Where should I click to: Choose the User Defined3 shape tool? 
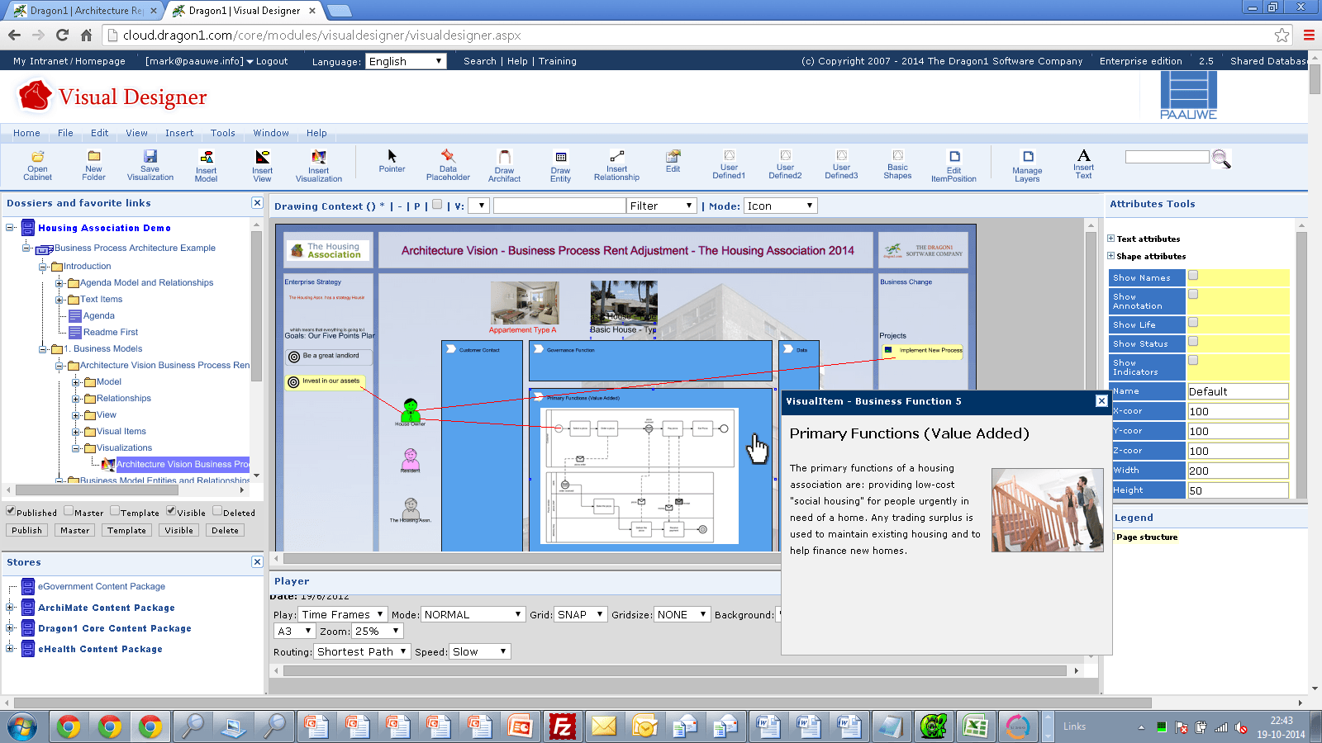[x=841, y=163]
